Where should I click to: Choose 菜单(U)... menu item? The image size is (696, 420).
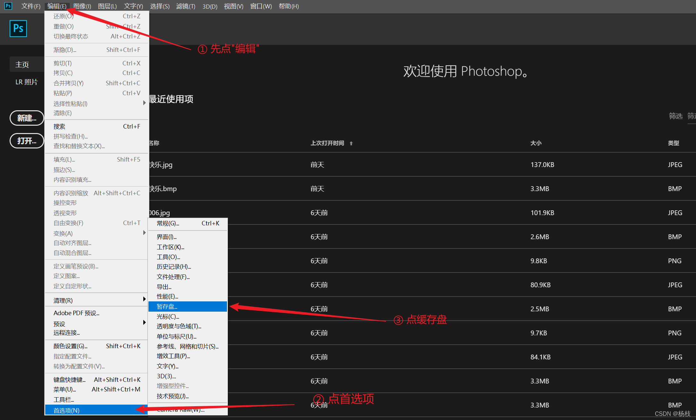[97, 389]
